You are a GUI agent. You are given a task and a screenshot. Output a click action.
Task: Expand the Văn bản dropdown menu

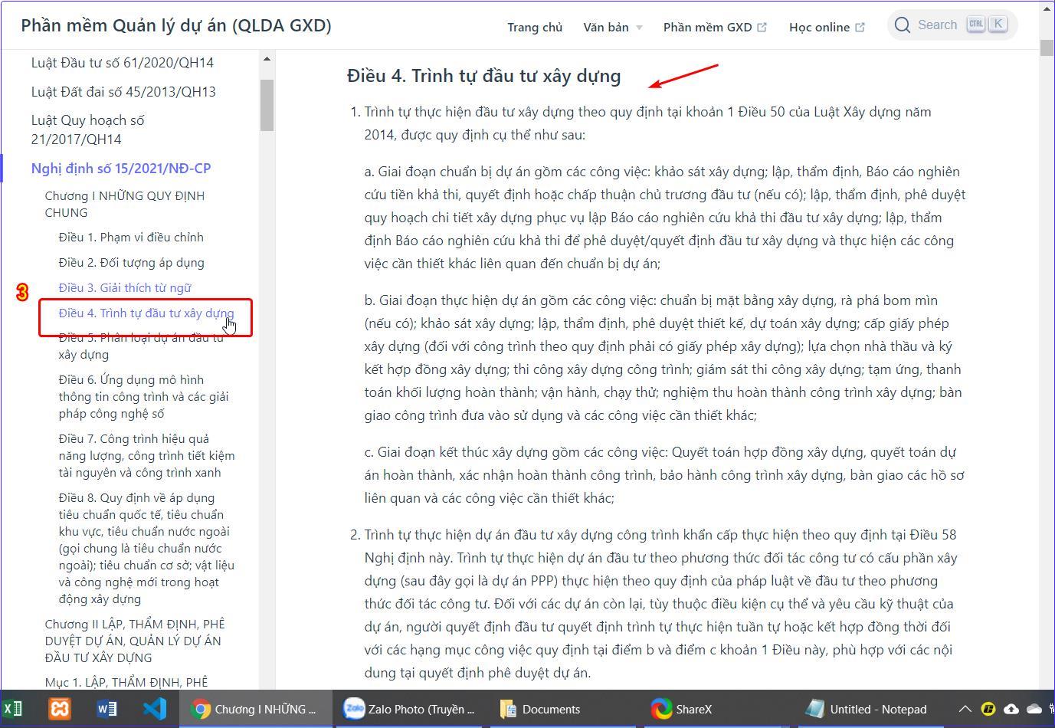(612, 27)
